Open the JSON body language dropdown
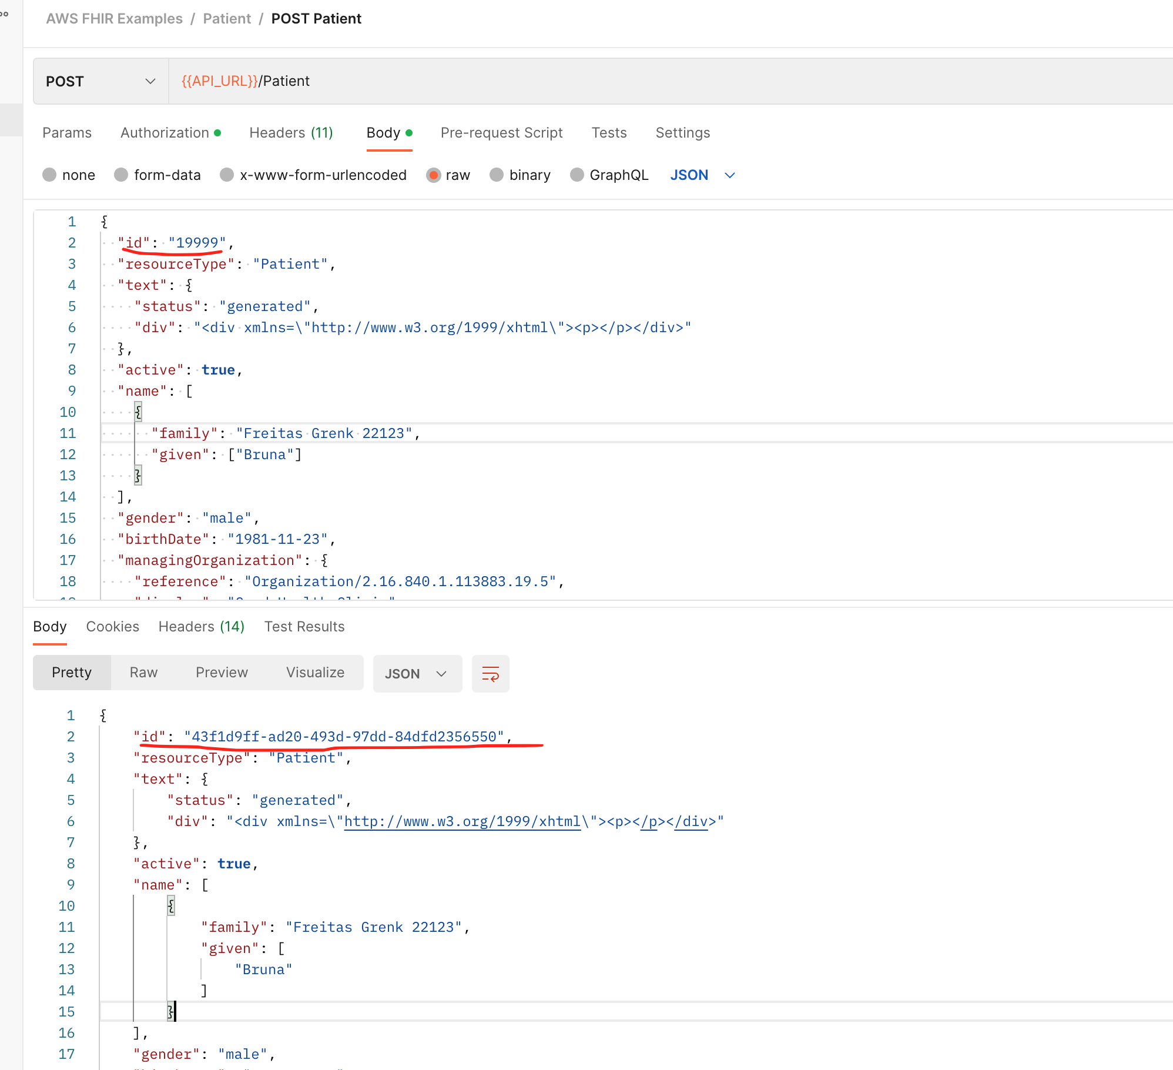The height and width of the screenshot is (1070, 1173). click(702, 175)
